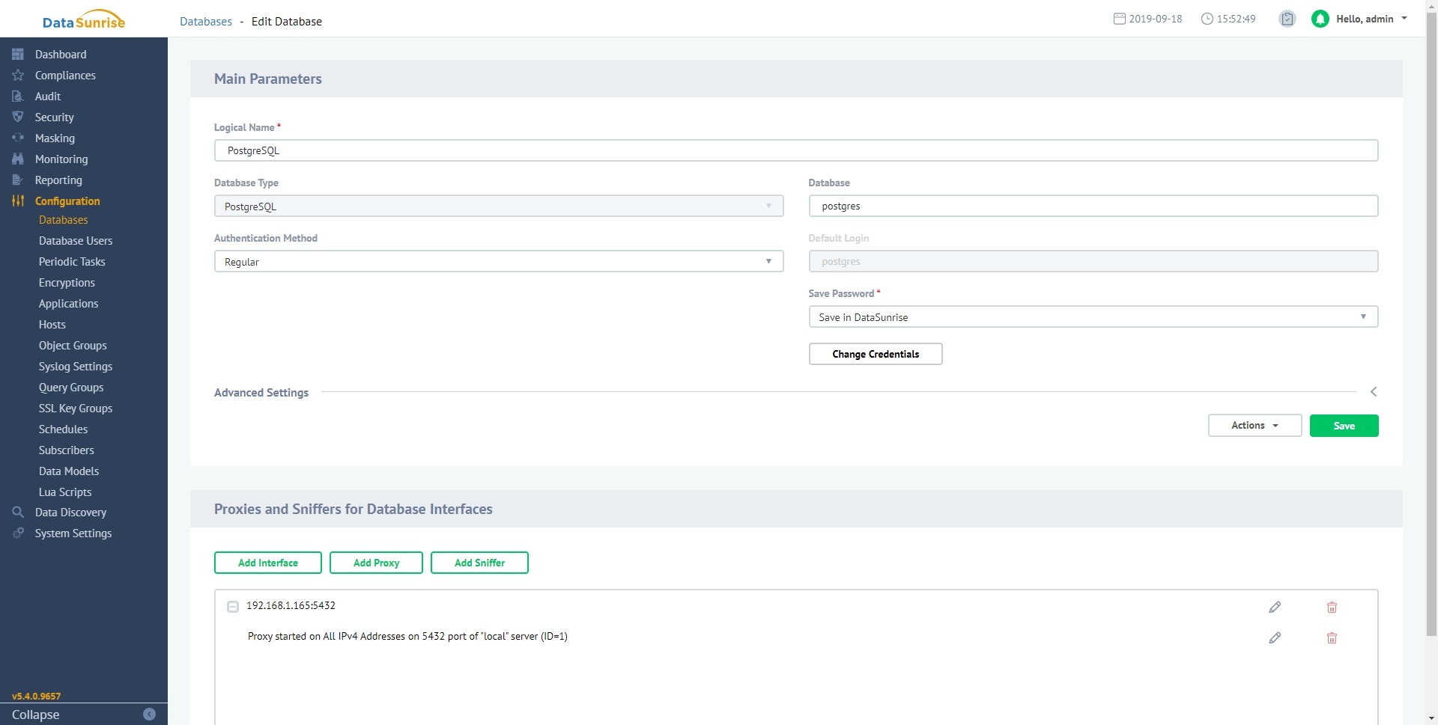Viewport: 1438px width, 725px height.
Task: Open the Save Password dropdown
Action: point(1093,316)
